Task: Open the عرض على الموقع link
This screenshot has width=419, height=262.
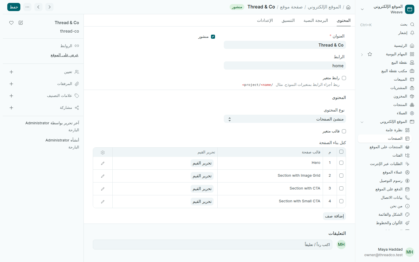Action: pyautogui.click(x=65, y=55)
